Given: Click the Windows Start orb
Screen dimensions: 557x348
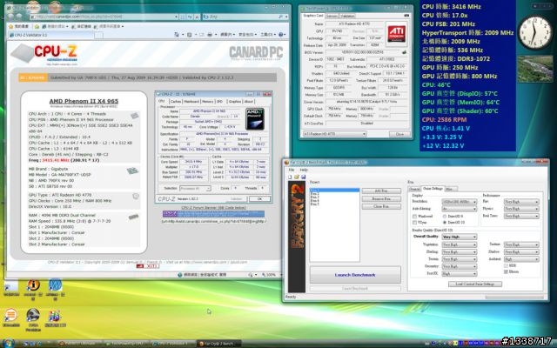Looking at the screenshot, I should pos(8,344).
